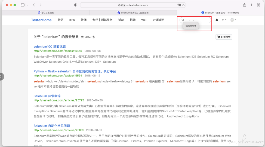Switch to the selenium被淘汰了 百度搜索 tab
The image size is (265, 147).
(x=133, y=13)
